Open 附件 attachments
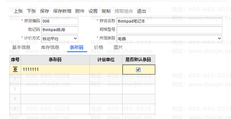This screenshot has height=119, width=231. (80, 11)
